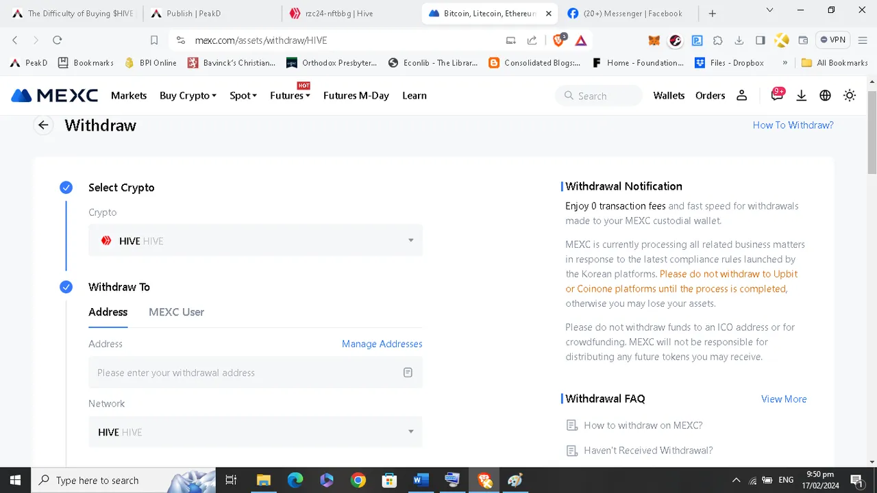This screenshot has width=877, height=493.
Task: Open Orders in the header
Action: [710, 96]
